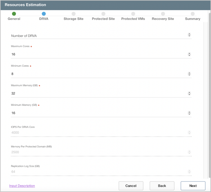Click the Maximum Memory (GB) label
Screen dimensions: 211x192
click(24, 85)
